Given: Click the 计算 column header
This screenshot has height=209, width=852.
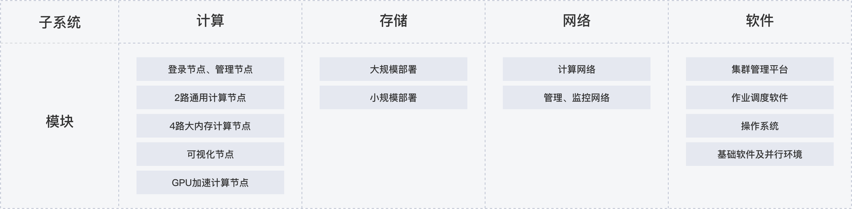Looking at the screenshot, I should 210,21.
